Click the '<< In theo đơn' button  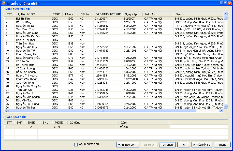pos(128,145)
